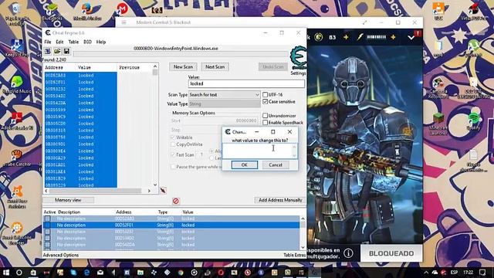494x278 pixels.
Task: Open the Mail icon on the taskbar
Action: 100,273
